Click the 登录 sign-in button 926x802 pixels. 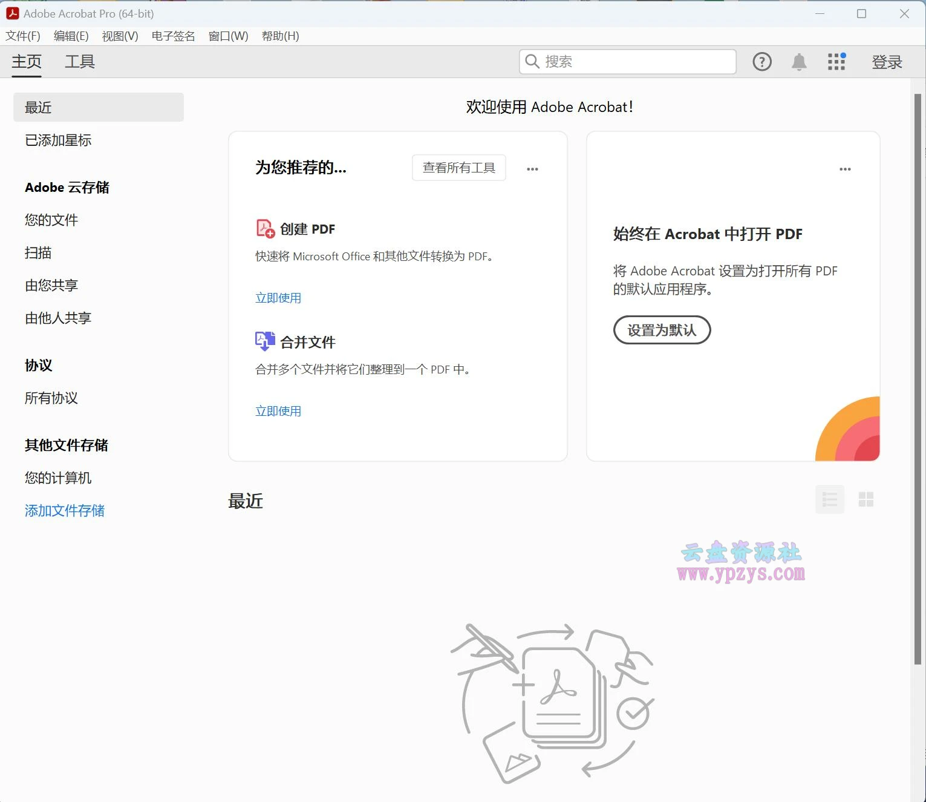(x=887, y=61)
